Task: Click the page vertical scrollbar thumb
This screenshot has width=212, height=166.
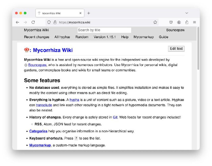Action: (x=198, y=48)
